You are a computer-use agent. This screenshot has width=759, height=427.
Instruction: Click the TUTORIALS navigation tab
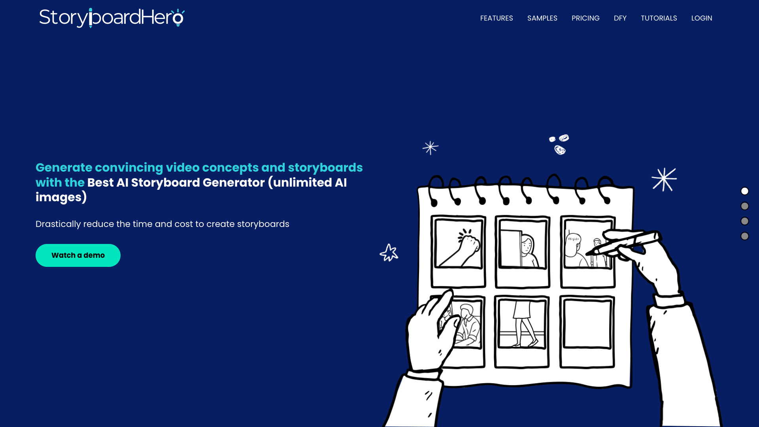coord(659,18)
